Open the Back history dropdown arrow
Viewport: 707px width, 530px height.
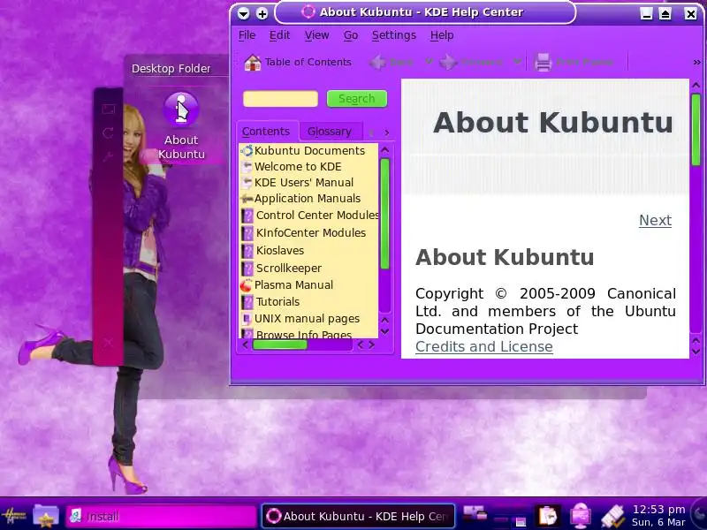pos(429,61)
